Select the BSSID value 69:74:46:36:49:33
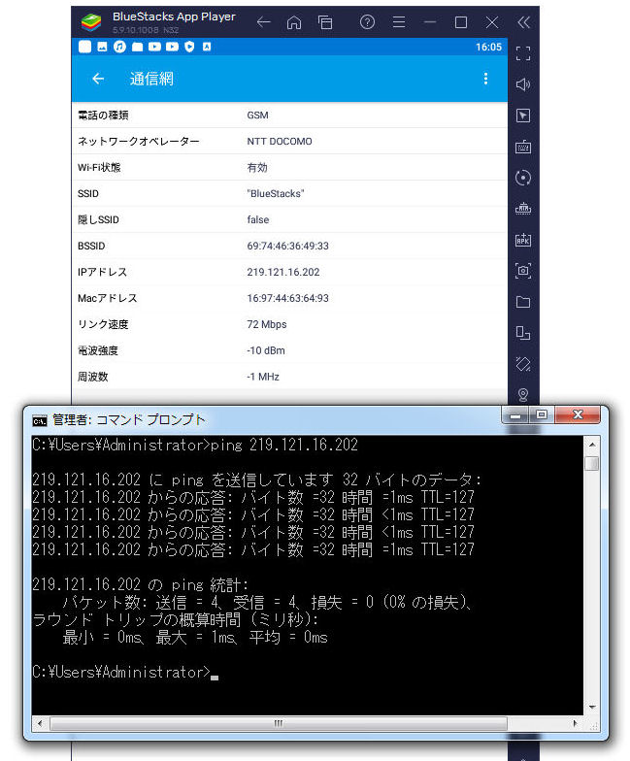The width and height of the screenshot is (630, 761). (287, 247)
